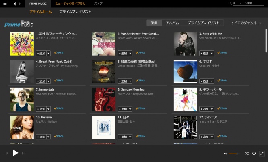The width and height of the screenshot is (268, 162).
Task: Open the ストア tab
Action: tap(98, 4)
